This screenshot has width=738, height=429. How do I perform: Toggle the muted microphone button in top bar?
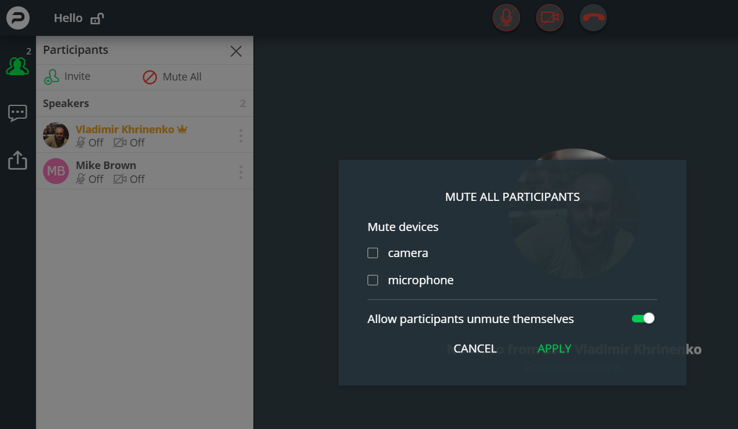507,18
